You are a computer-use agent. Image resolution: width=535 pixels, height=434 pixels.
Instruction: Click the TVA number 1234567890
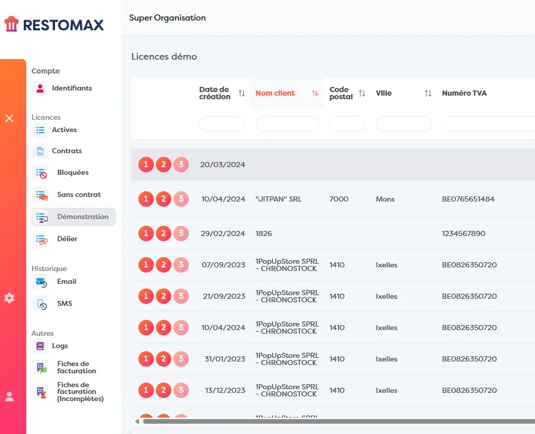[x=463, y=233]
